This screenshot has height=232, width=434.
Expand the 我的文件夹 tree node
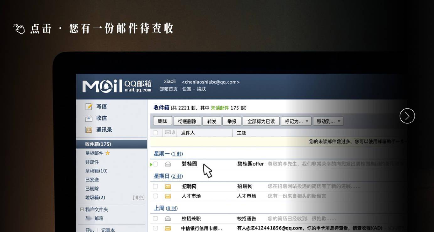[x=82, y=209]
